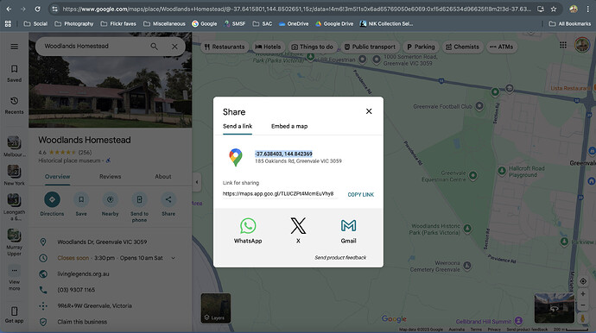
Task: Open the Flickr faves bookmarks folder
Action: [118, 23]
